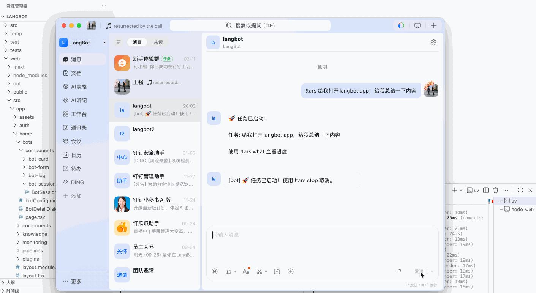Open chat settings gear icon
Screen dimensions: 536x293
point(433,43)
